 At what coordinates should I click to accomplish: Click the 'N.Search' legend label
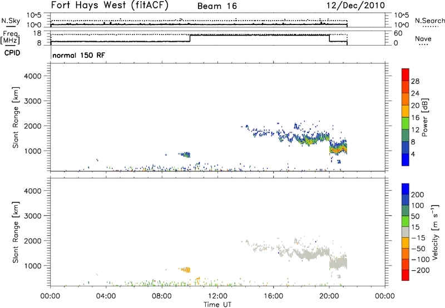tap(429, 21)
